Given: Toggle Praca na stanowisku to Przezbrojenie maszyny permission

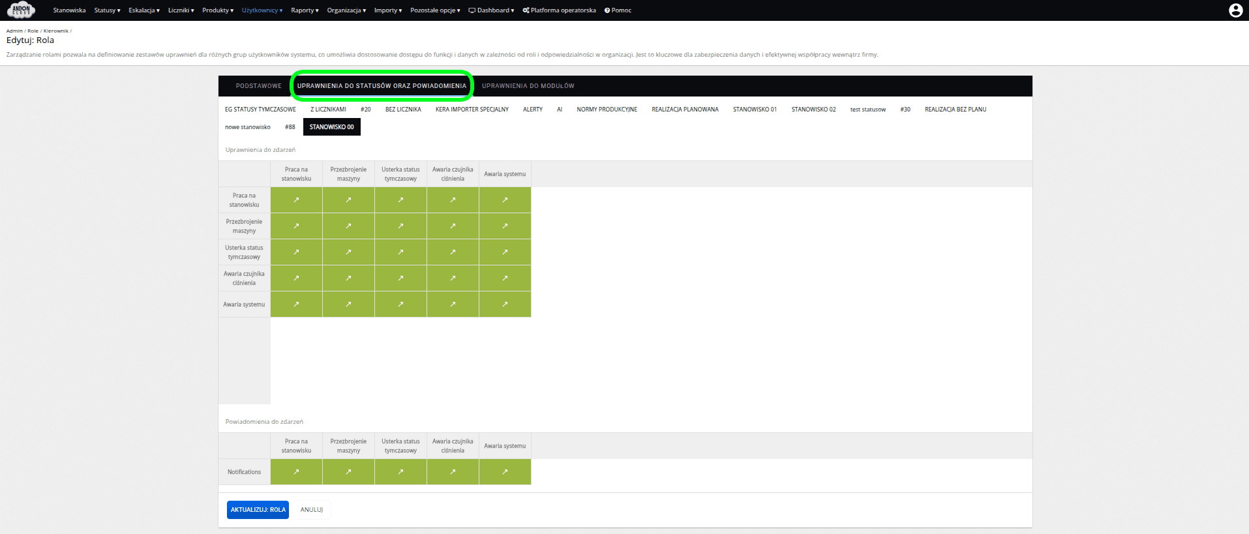Looking at the screenshot, I should click(x=348, y=200).
